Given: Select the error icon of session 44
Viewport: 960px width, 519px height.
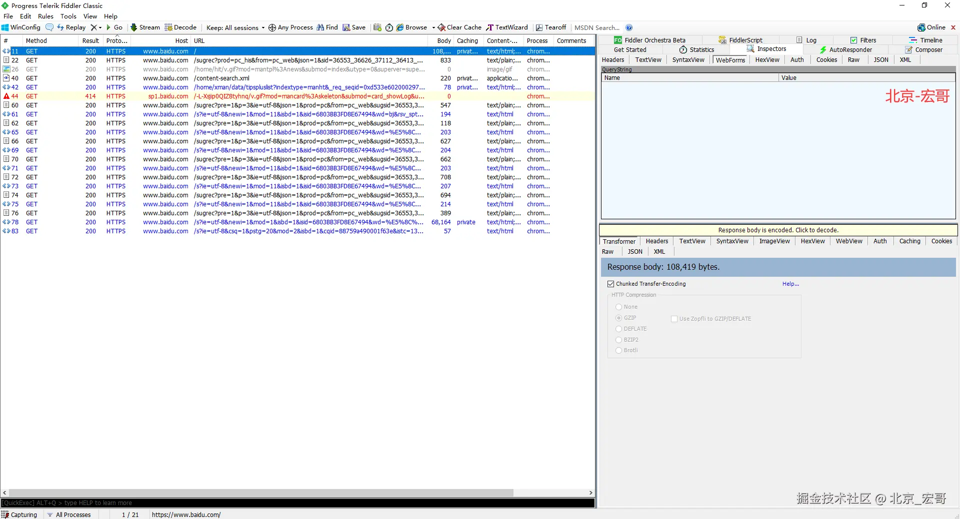Looking at the screenshot, I should click(x=6, y=96).
